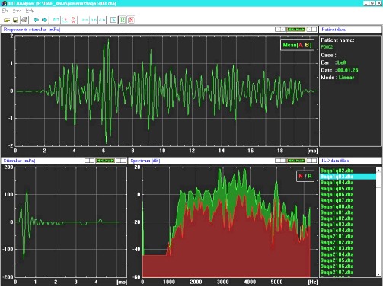Click the printer icon in toolbar
The image size is (383, 287).
pos(24,20)
